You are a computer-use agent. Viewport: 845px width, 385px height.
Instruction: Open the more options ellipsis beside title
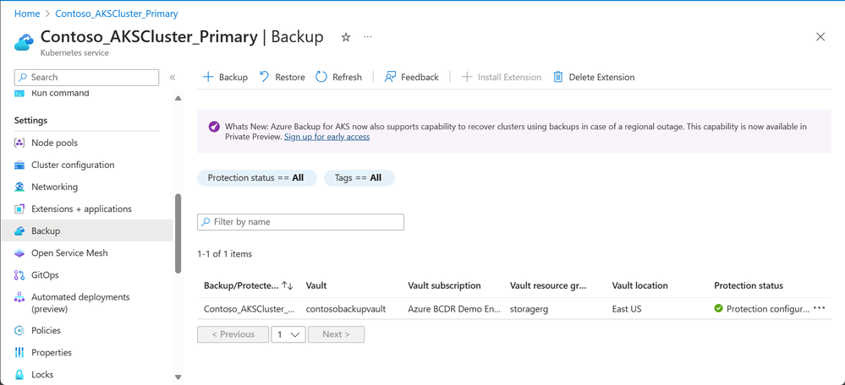click(x=368, y=37)
